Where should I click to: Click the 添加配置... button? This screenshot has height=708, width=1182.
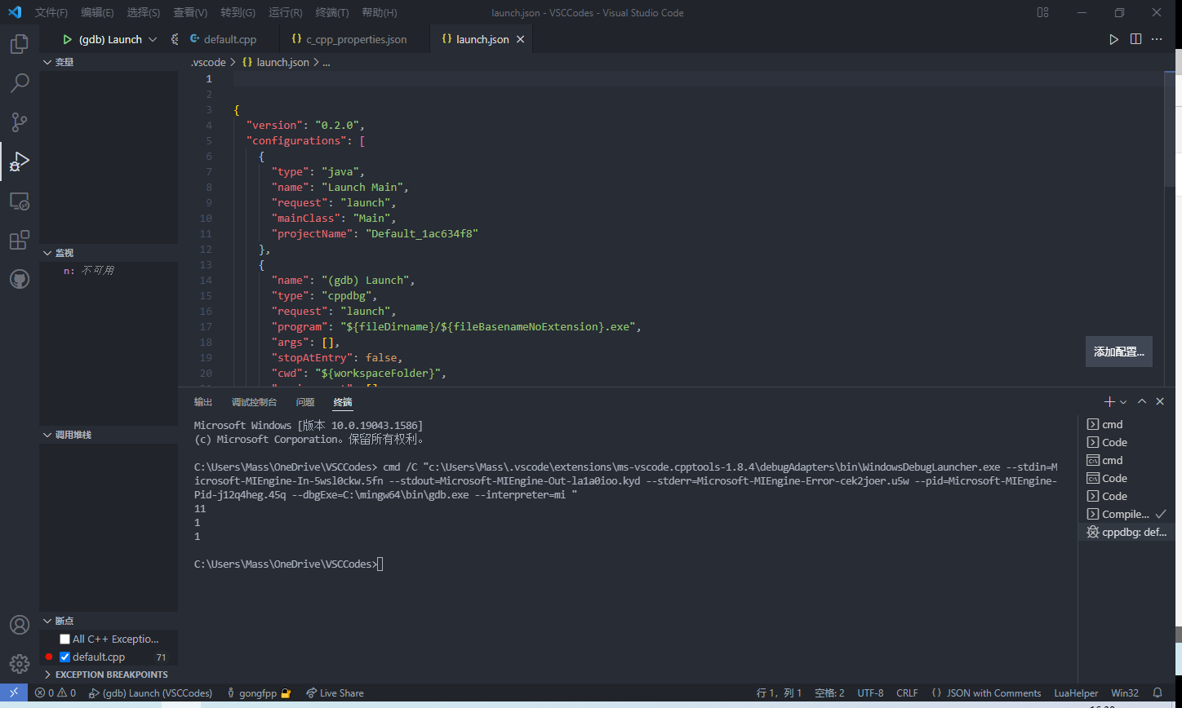click(x=1118, y=352)
